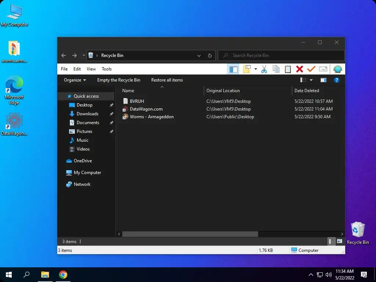Click the Copy icon in toolbar
The height and width of the screenshot is (282, 376).
click(x=276, y=69)
